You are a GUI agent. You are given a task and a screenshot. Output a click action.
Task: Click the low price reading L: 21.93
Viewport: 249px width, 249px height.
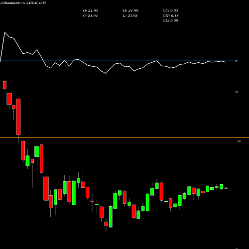point(130,16)
